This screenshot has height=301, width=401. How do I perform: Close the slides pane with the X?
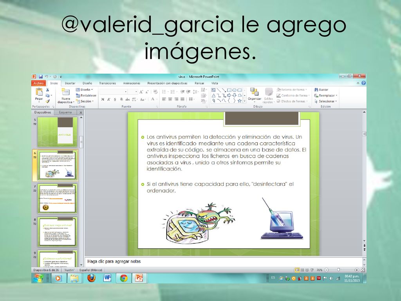click(x=81, y=112)
